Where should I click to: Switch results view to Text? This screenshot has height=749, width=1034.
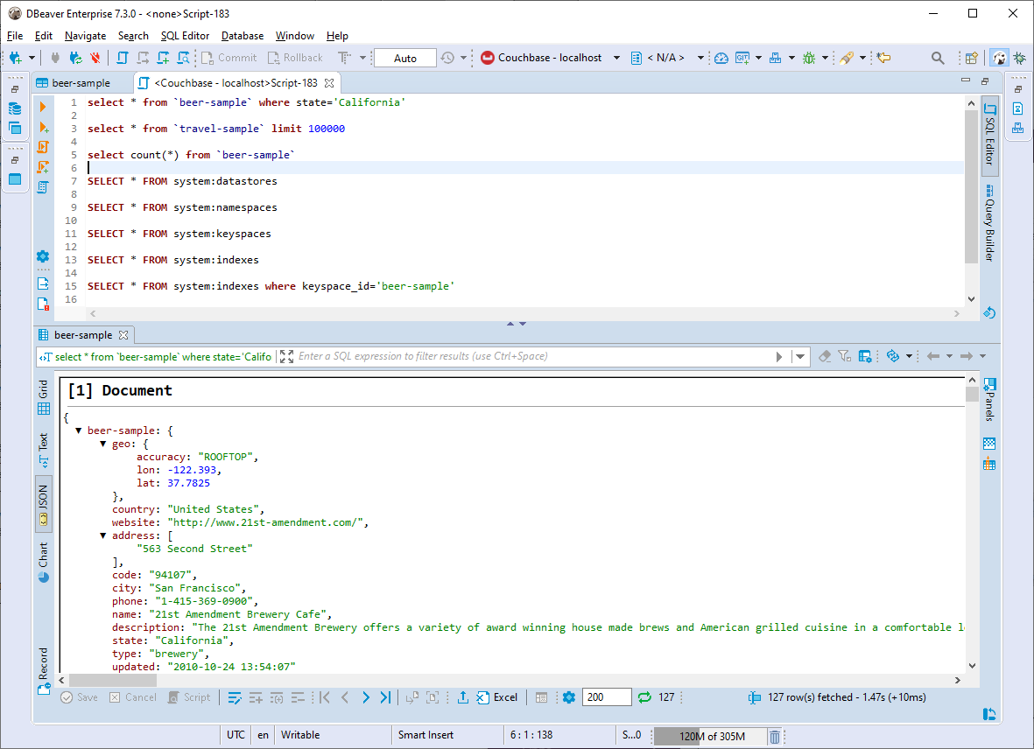pos(44,451)
